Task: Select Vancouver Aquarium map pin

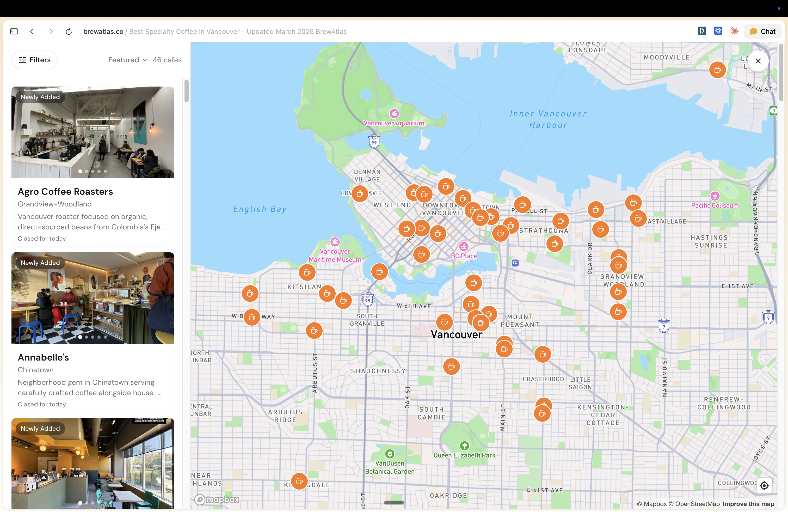Action: click(394, 114)
